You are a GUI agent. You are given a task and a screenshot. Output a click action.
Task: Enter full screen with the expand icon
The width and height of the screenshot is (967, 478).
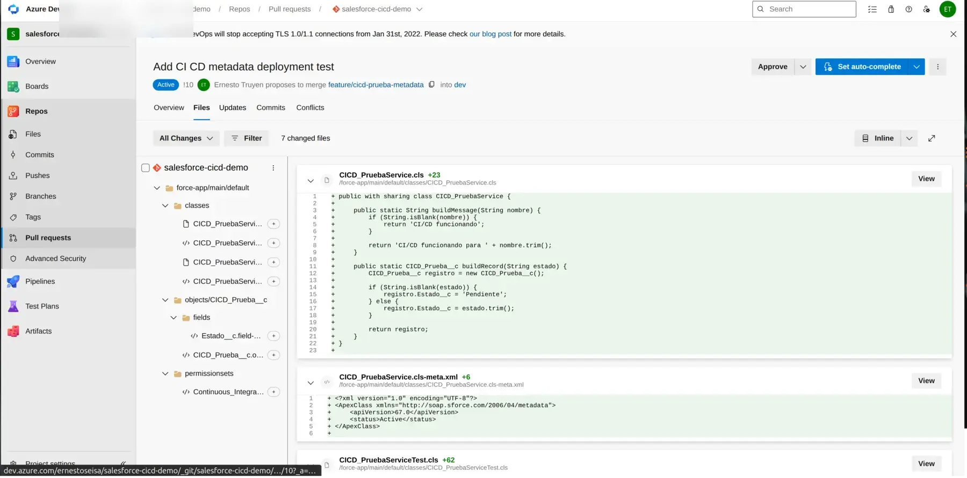point(932,138)
